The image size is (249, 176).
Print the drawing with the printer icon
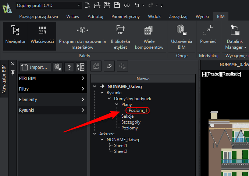tap(127, 5)
